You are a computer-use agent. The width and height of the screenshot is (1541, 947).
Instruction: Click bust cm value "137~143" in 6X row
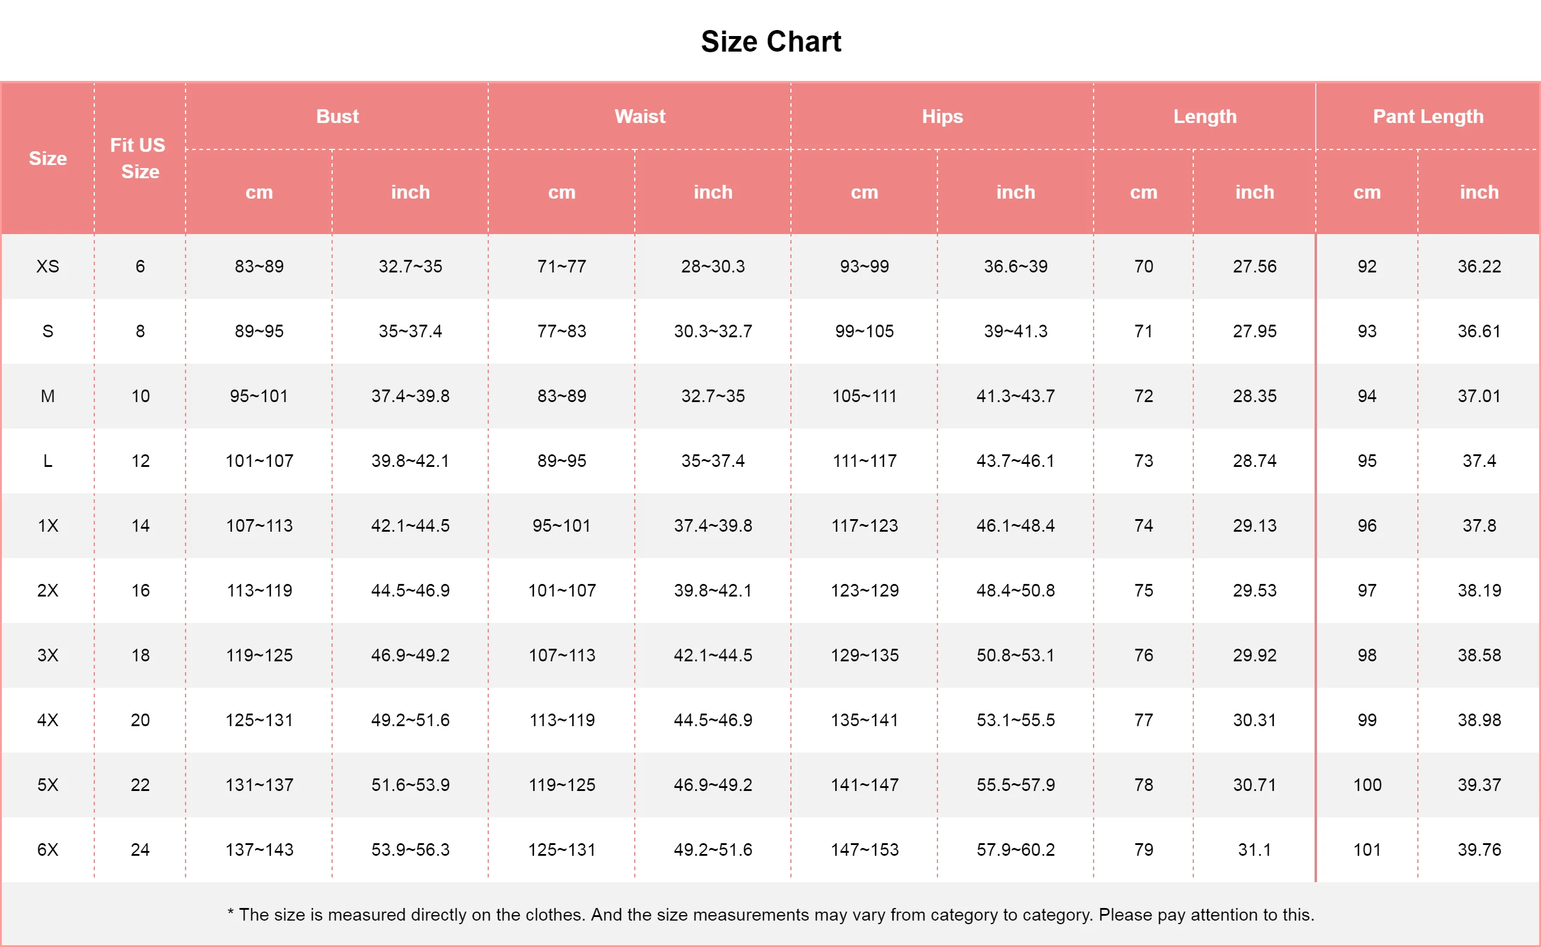[x=259, y=850]
